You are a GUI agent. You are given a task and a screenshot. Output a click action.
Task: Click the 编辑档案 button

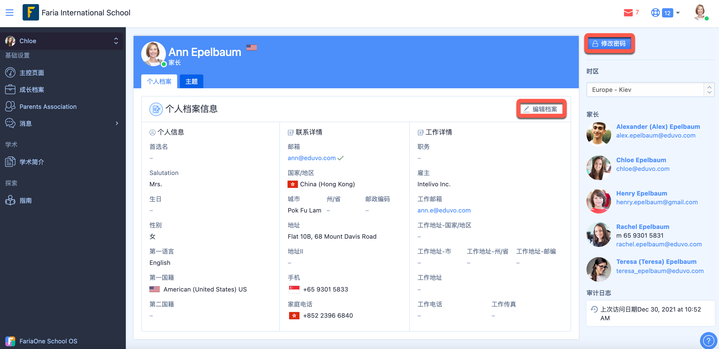tap(541, 109)
